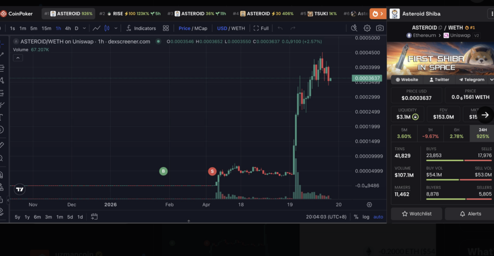Open the chart layout grid icon
The width and height of the screenshot is (494, 256).
(x=166, y=28)
